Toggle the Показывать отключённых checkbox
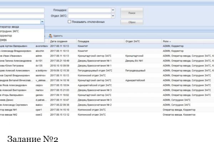This screenshot has height=142, width=214. click(69, 22)
